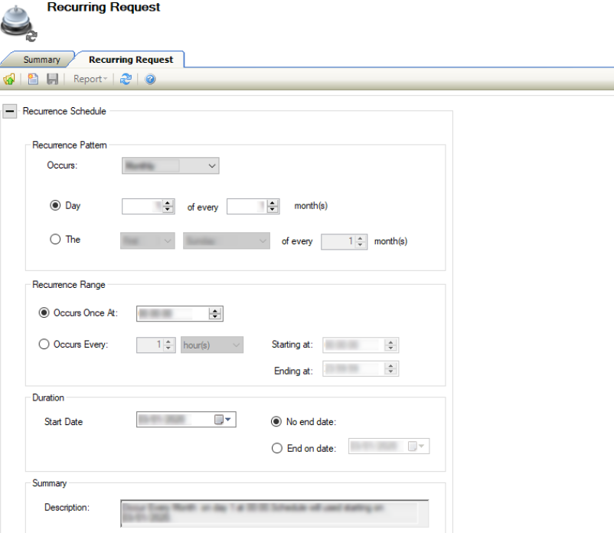Image resolution: width=614 pixels, height=533 pixels.
Task: Select the Day radio button
Action: coord(55,206)
